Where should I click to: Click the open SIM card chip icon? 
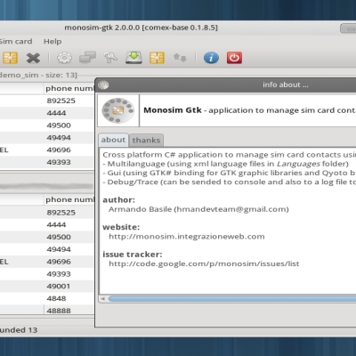[10, 58]
